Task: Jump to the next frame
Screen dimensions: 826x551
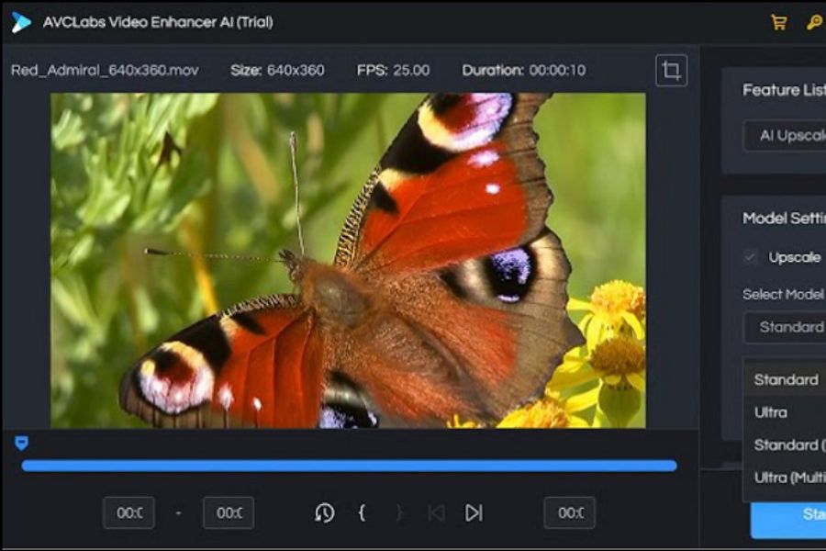Action: 474,512
